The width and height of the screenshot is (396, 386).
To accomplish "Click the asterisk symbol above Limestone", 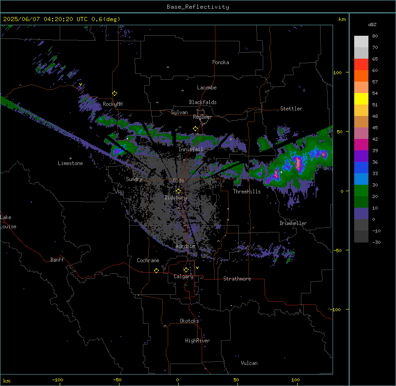I will coord(70,159).
